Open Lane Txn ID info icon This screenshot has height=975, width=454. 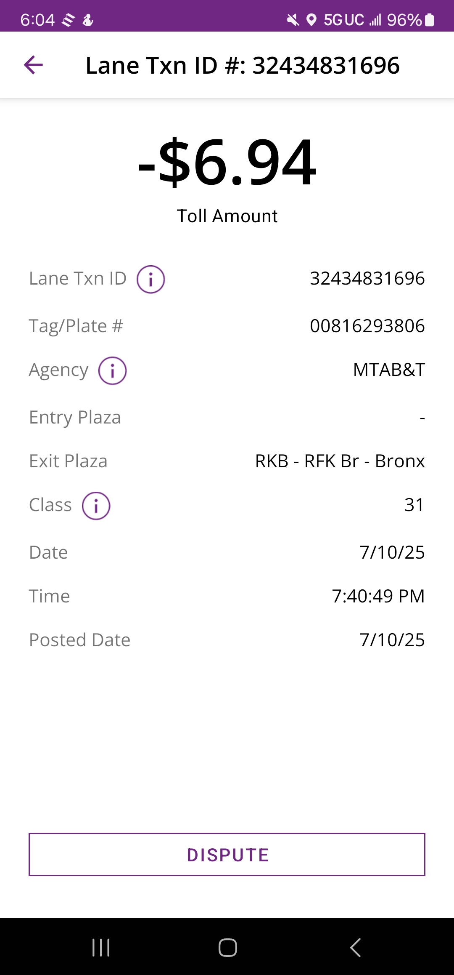pos(150,279)
